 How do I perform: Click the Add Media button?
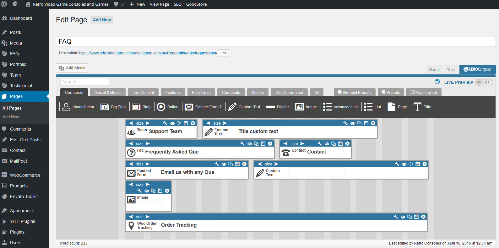point(72,68)
